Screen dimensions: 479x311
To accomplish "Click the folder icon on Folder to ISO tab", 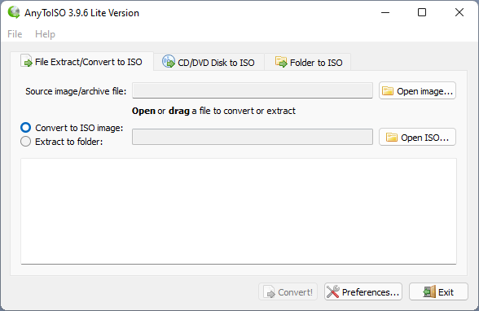I will 281,62.
